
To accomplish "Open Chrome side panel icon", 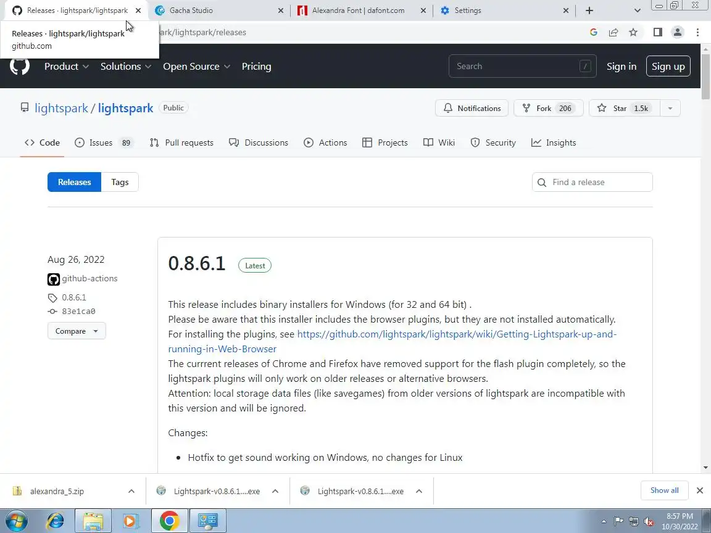I will pyautogui.click(x=658, y=32).
